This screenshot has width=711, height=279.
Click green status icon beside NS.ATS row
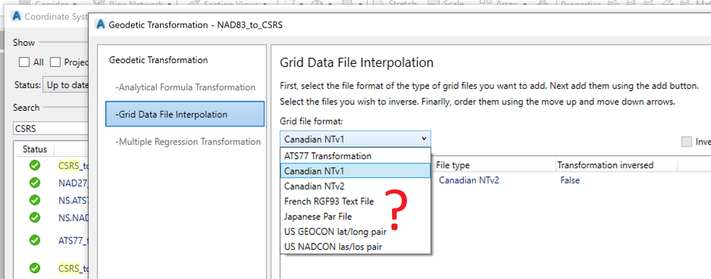34,200
